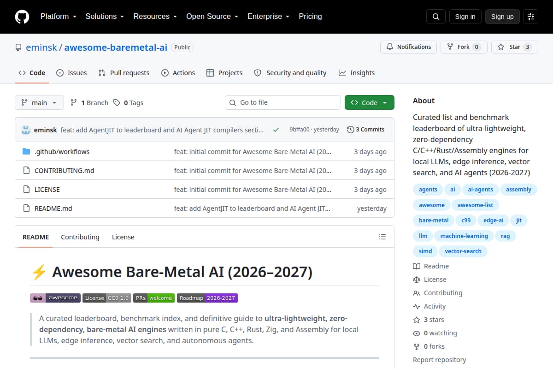Open the 3 Commits history

point(366,130)
